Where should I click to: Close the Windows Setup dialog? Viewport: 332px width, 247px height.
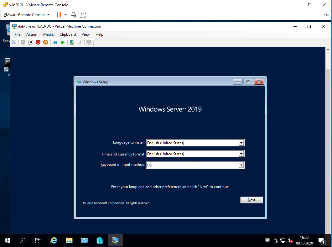click(259, 82)
